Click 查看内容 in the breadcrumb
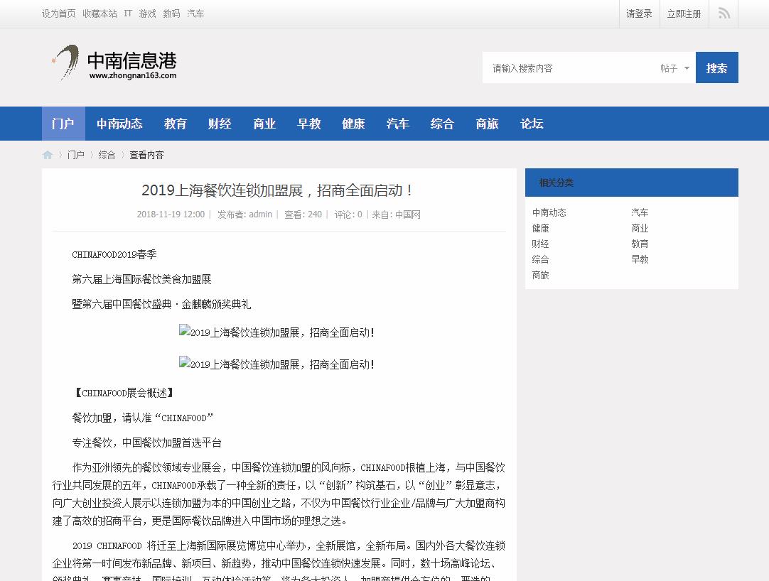The height and width of the screenshot is (581, 769). coord(146,155)
